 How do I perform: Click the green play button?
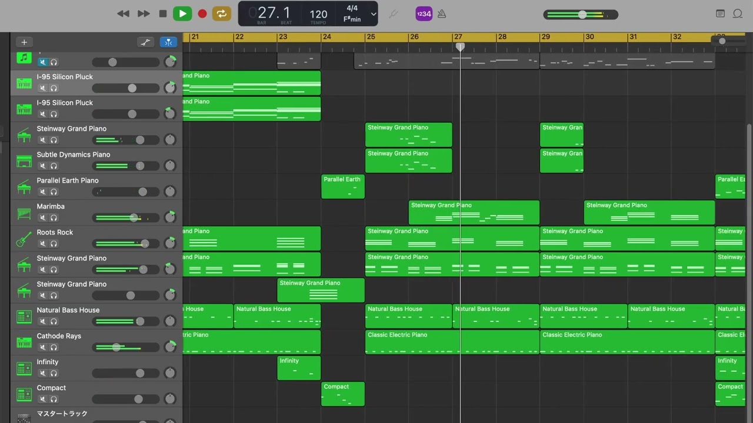coord(182,14)
